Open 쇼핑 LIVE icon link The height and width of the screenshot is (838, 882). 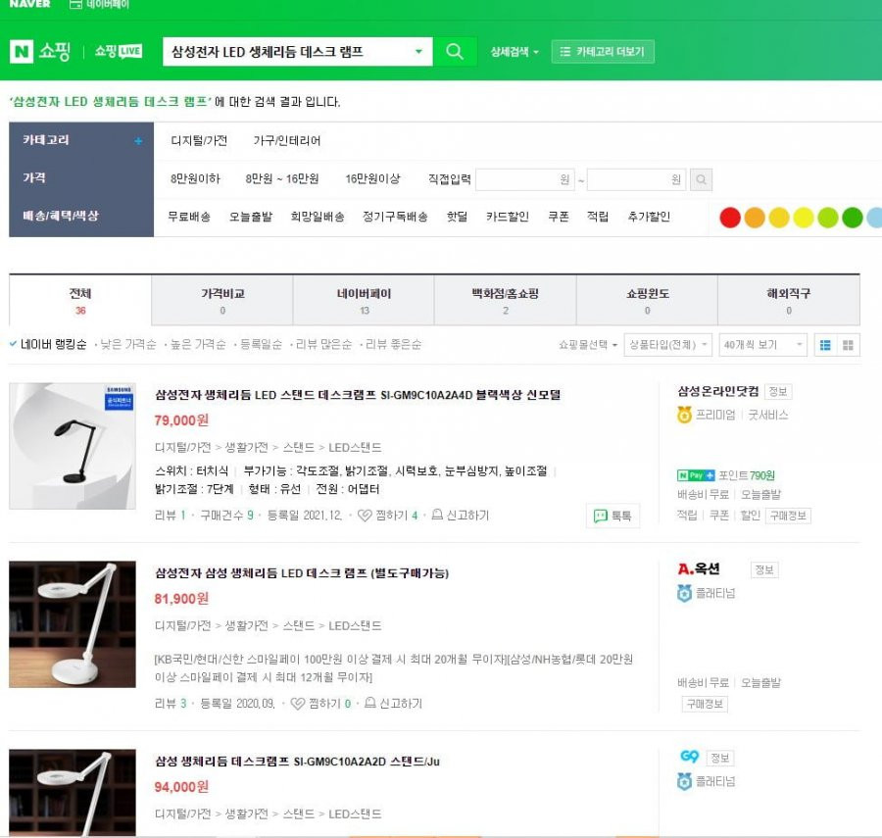tap(119, 52)
